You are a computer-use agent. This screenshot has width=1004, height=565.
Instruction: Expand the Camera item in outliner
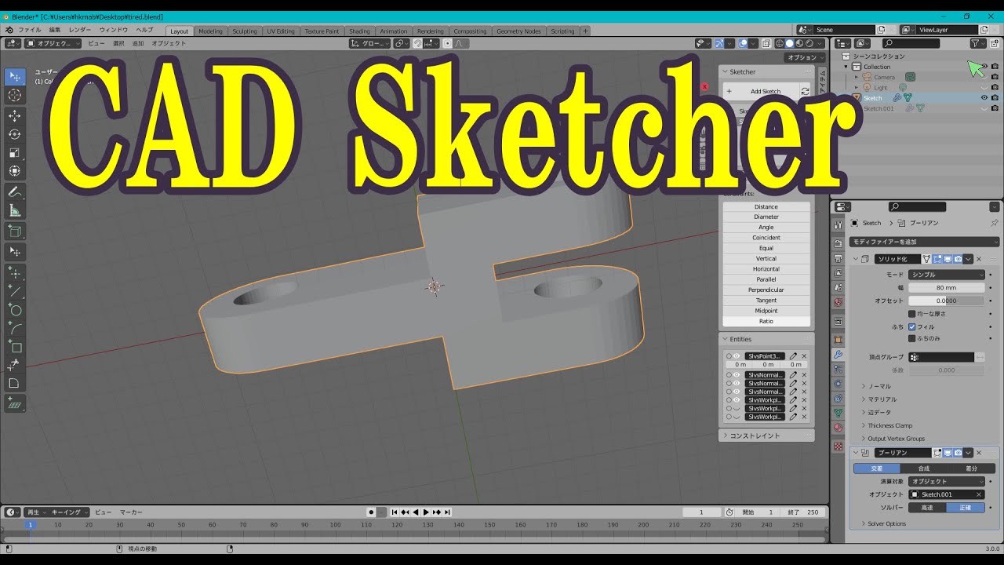857,77
